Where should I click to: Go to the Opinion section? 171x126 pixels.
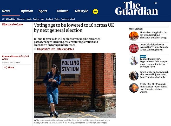click(27, 11)
